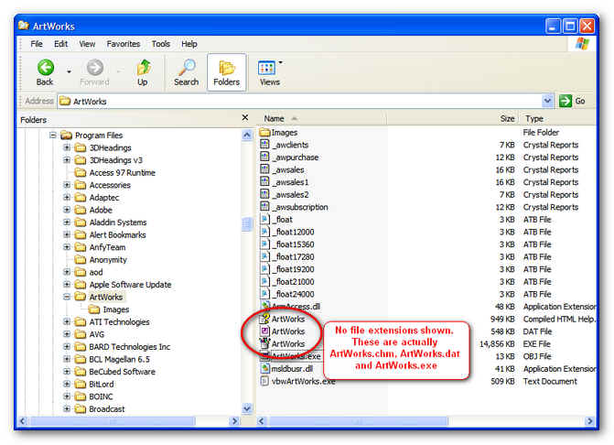Select the _float12000 ATB file icon

coord(265,232)
